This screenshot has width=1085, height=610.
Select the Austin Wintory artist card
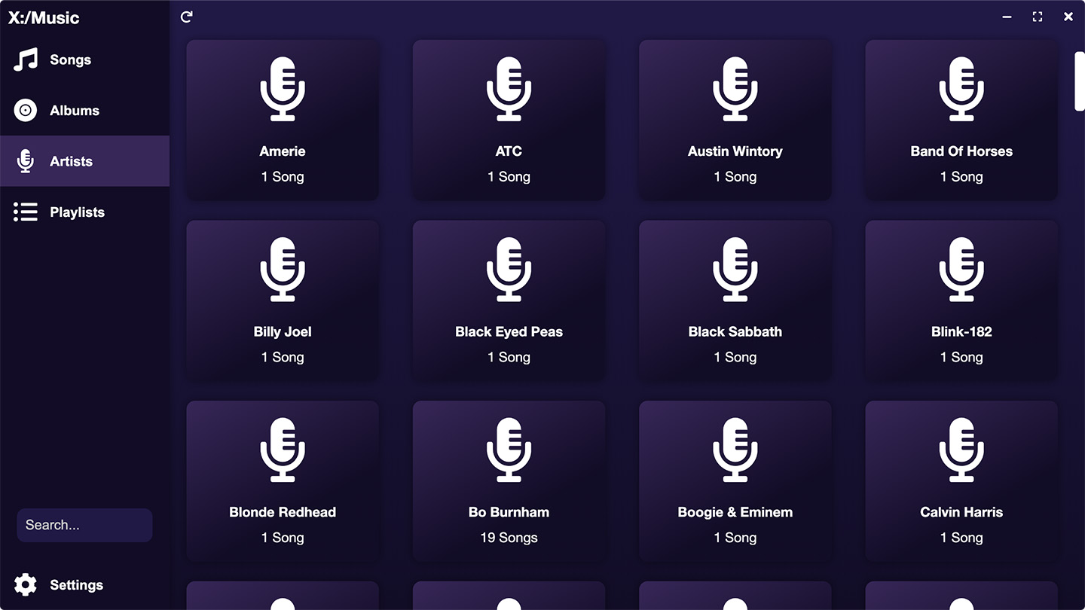point(735,120)
